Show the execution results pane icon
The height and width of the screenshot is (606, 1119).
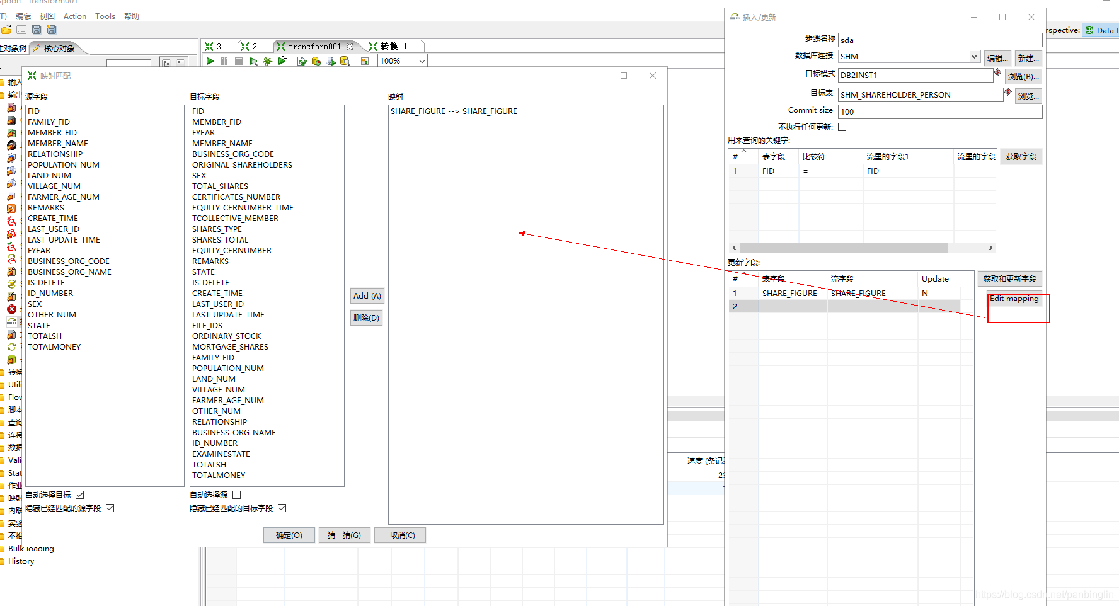tap(365, 61)
